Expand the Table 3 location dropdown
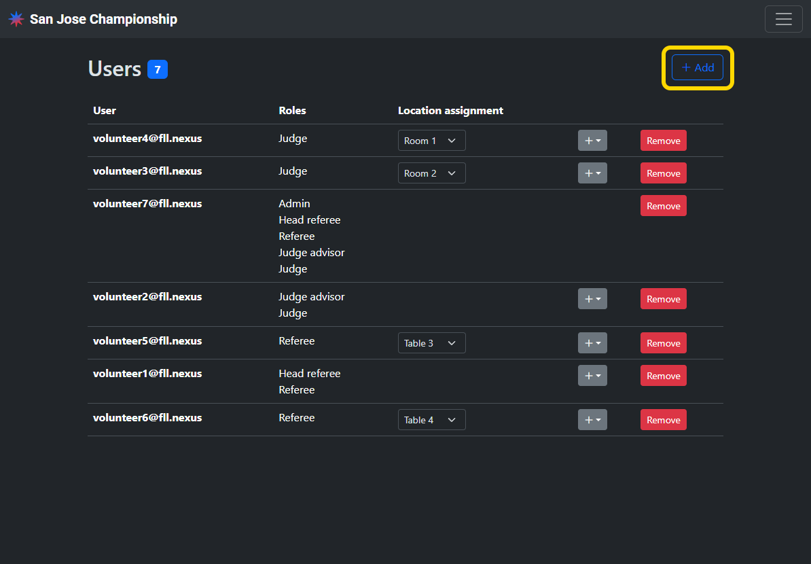The width and height of the screenshot is (811, 564). click(x=431, y=343)
